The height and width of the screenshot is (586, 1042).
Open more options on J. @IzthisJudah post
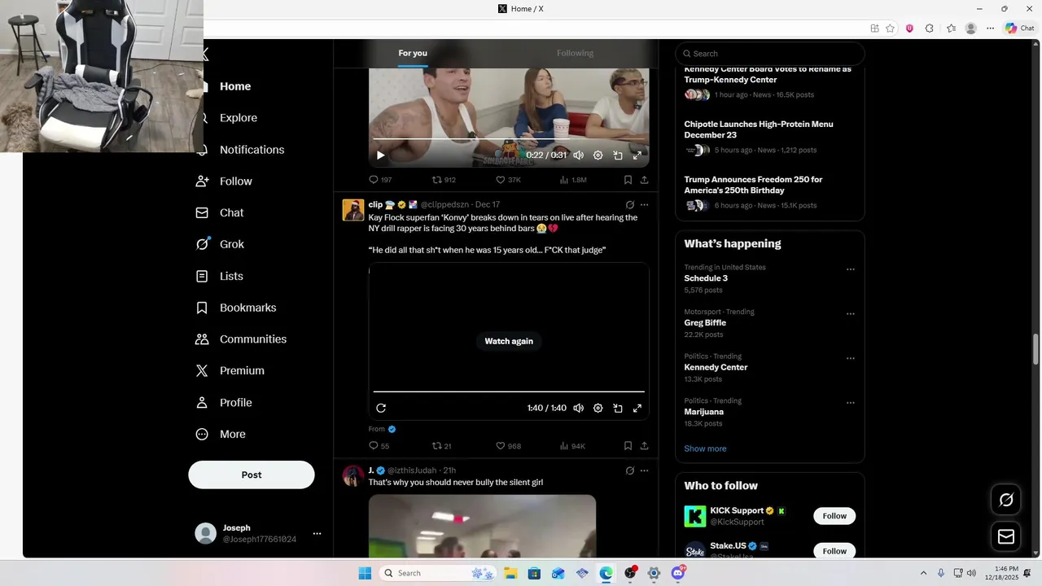pos(645,470)
